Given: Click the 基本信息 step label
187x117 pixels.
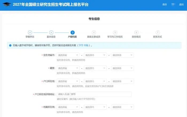Looking at the screenshot, I should (x=51, y=37).
